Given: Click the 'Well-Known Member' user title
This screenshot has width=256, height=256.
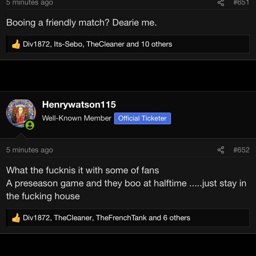Looking at the screenshot, I should click(76, 118).
